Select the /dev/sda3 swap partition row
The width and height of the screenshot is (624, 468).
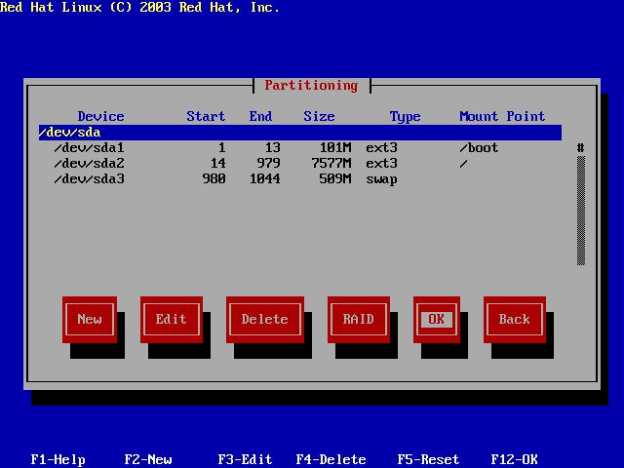[x=300, y=179]
